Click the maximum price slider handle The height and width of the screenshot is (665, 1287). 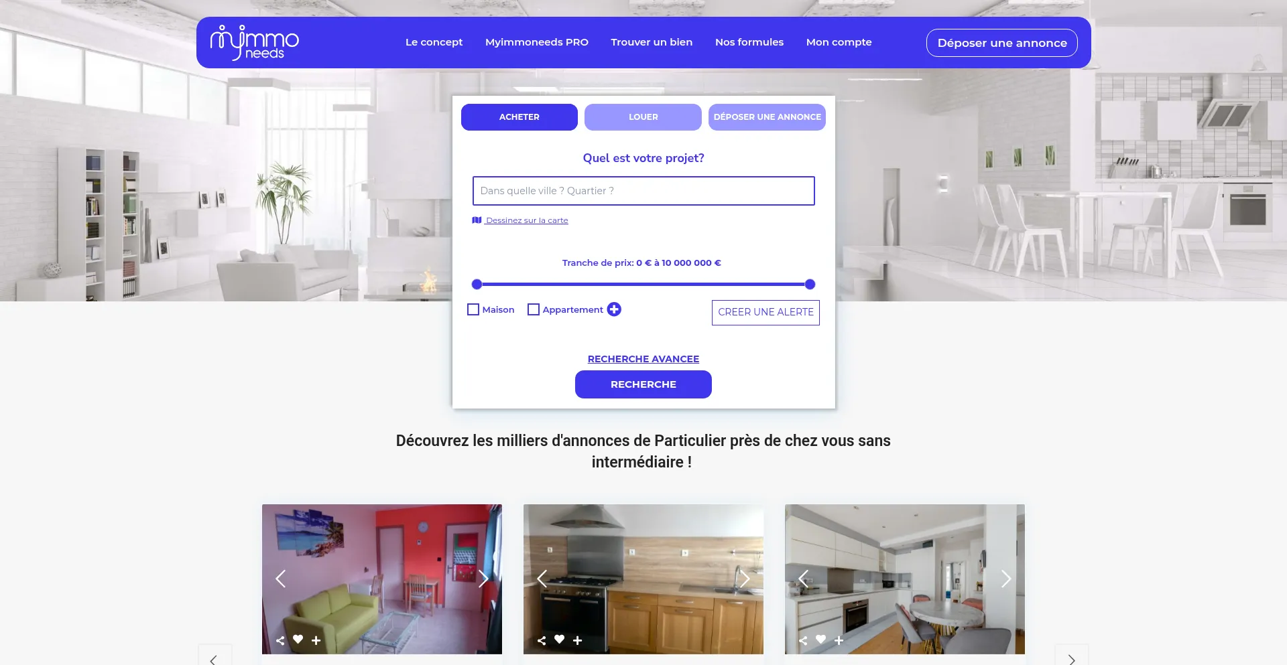tap(810, 285)
